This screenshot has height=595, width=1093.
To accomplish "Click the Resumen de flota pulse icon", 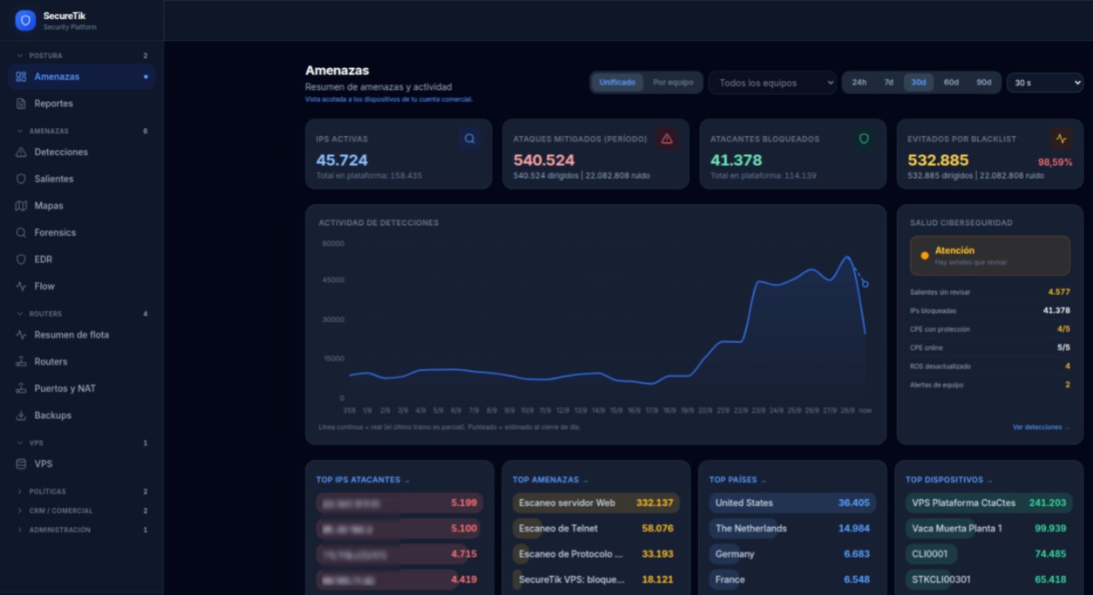I will point(21,335).
